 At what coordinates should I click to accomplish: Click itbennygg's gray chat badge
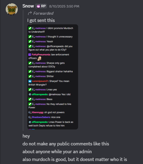click(30, 112)
